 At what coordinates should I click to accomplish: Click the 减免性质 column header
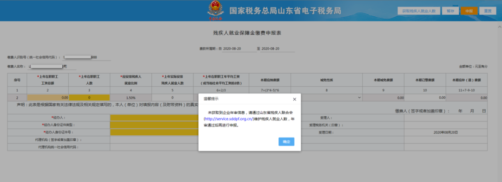[327, 80]
